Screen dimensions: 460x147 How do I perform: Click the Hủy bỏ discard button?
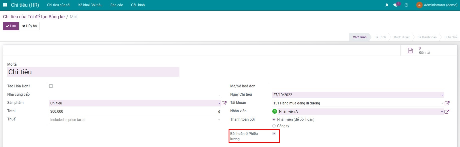coord(30,26)
